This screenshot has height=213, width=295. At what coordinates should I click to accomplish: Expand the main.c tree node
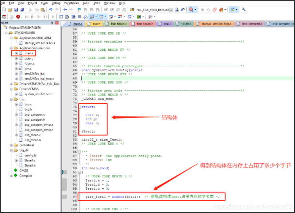16,53
